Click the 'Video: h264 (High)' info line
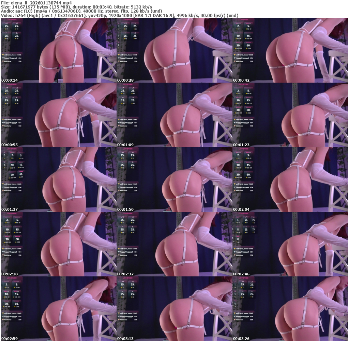The width and height of the screenshot is (349, 341). point(120,16)
